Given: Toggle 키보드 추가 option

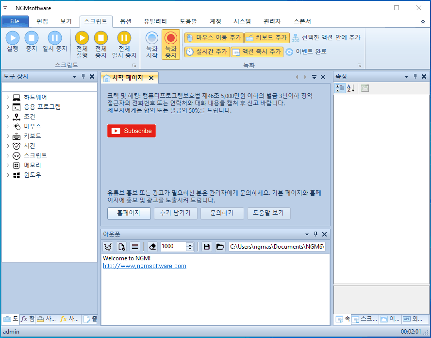Looking at the screenshot, I should pyautogui.click(x=267, y=38).
